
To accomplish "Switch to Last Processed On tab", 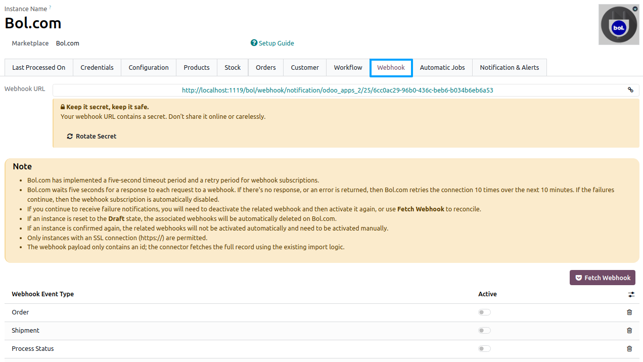I will pyautogui.click(x=39, y=68).
